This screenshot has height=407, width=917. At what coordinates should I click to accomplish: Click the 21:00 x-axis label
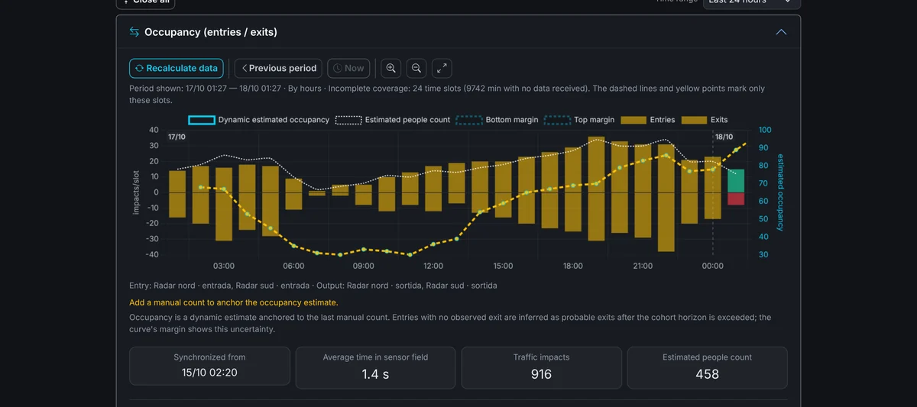pyautogui.click(x=643, y=266)
